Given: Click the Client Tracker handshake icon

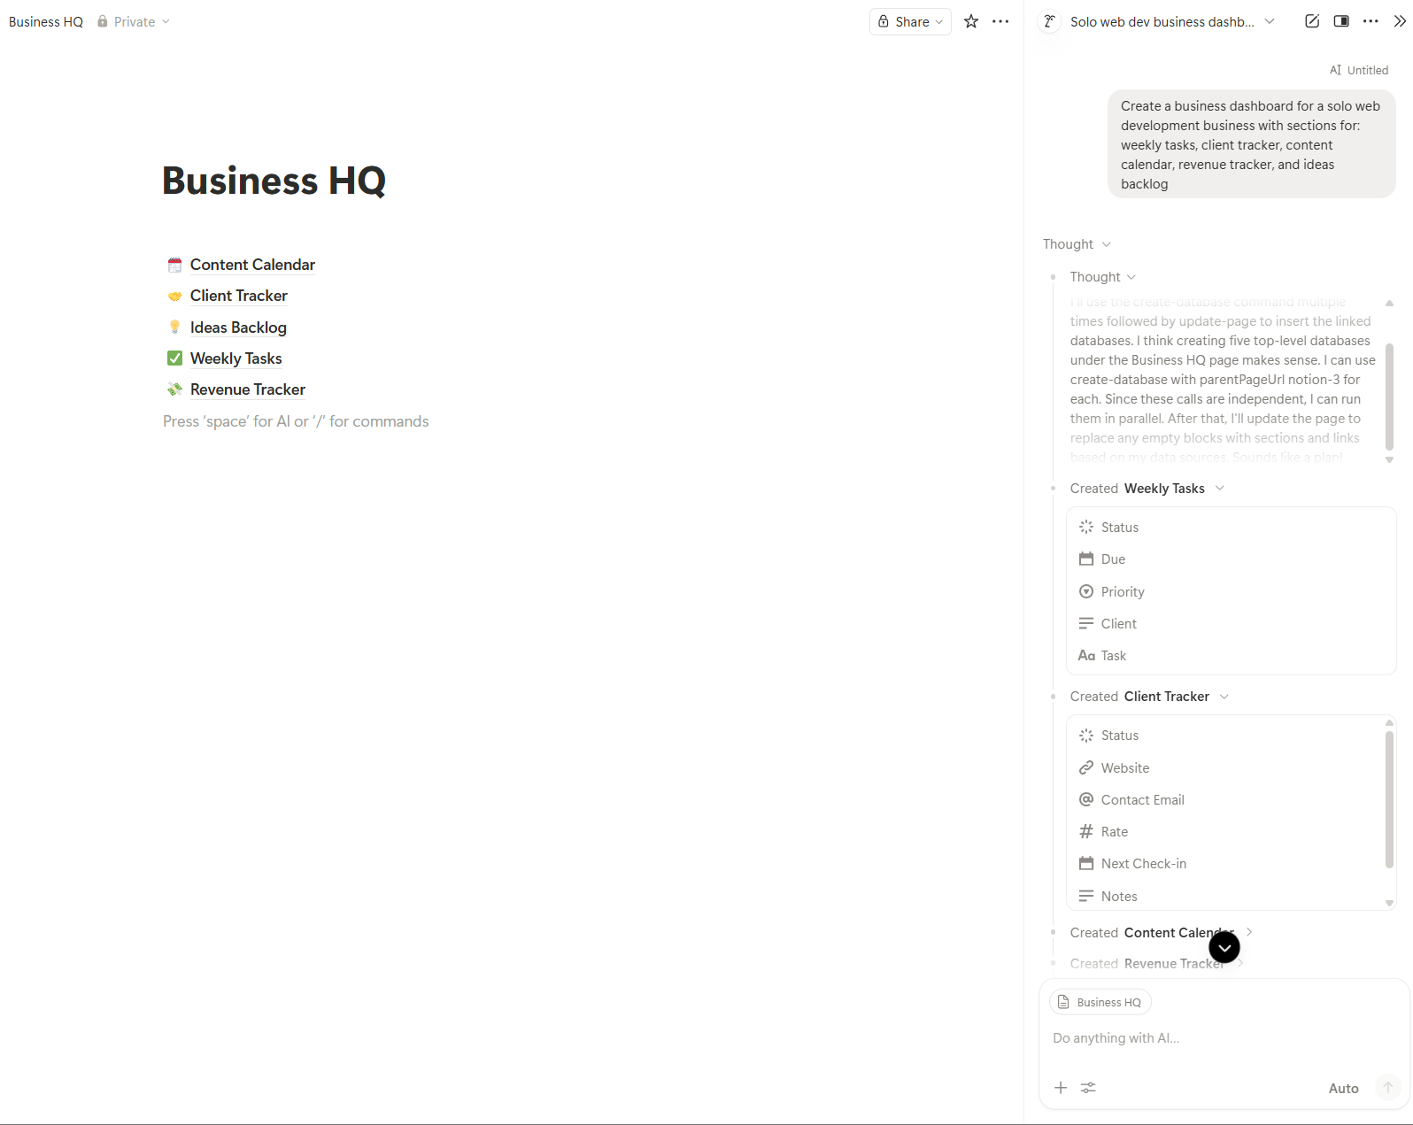Looking at the screenshot, I should (174, 296).
